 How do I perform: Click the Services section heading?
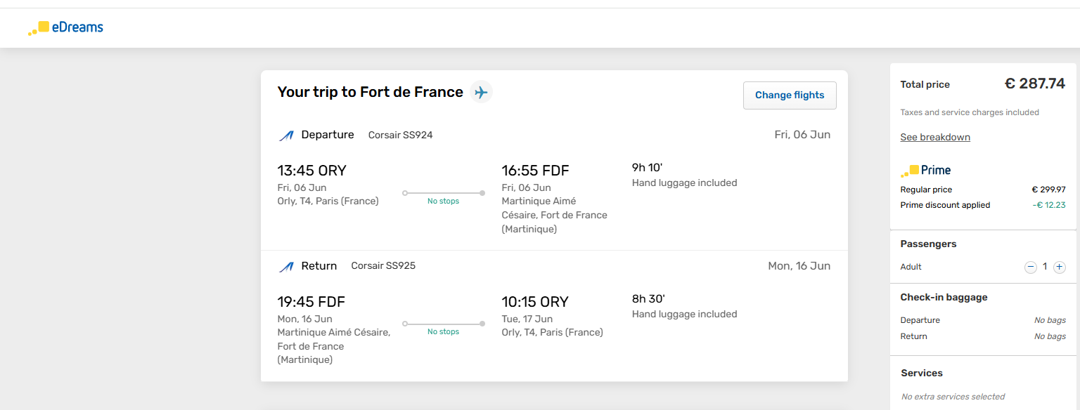tap(922, 373)
